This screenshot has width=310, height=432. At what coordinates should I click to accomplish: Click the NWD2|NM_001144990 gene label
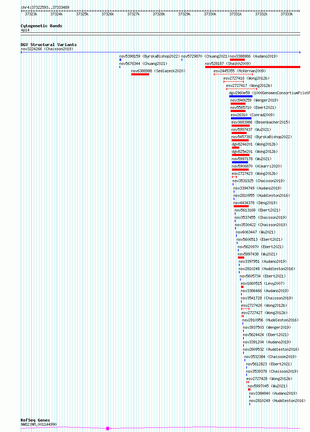click(39, 424)
